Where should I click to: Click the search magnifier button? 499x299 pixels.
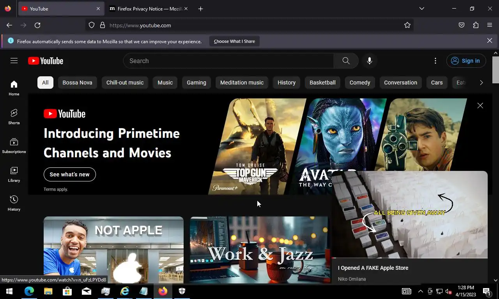coord(346,61)
